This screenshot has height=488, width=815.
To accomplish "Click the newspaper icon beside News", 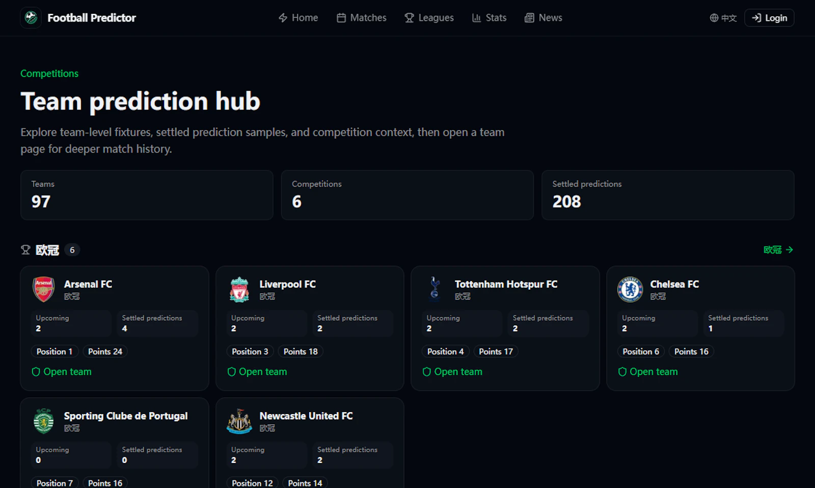I will coord(529,18).
